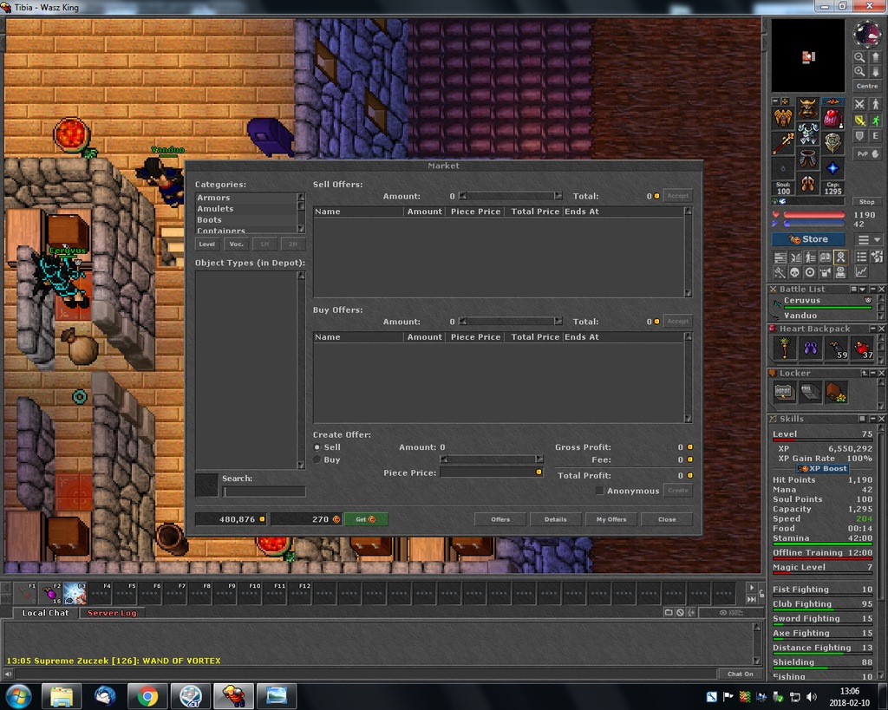Open the mailbox item in Locker
888x710 pixels.
(x=811, y=392)
